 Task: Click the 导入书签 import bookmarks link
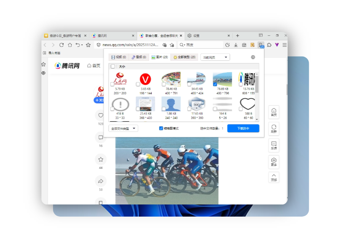point(52,53)
